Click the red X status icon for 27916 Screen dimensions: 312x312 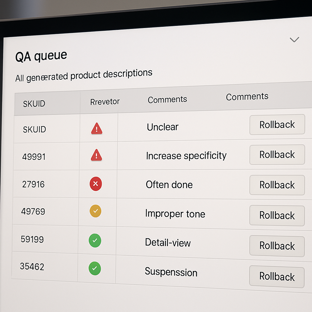96,184
